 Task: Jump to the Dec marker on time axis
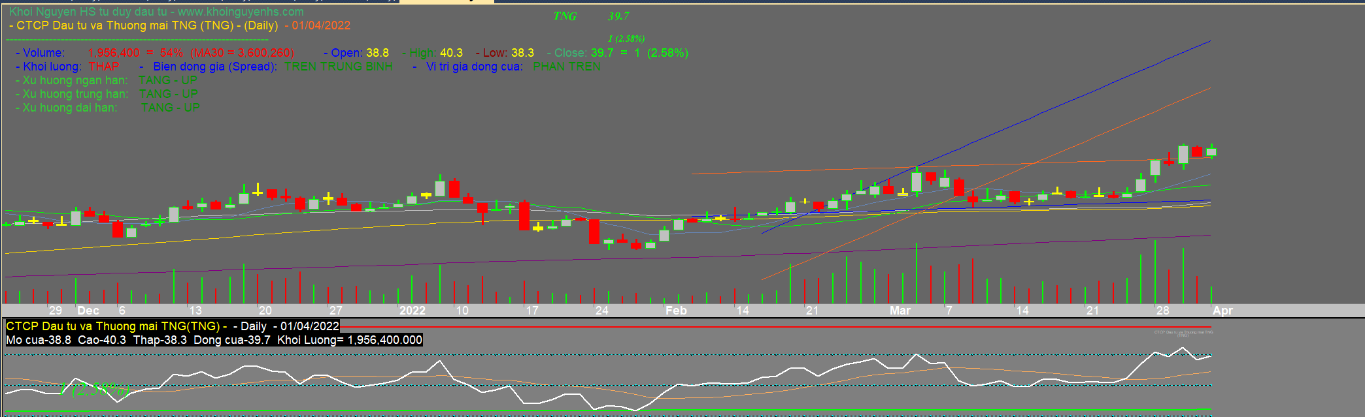pyautogui.click(x=88, y=311)
